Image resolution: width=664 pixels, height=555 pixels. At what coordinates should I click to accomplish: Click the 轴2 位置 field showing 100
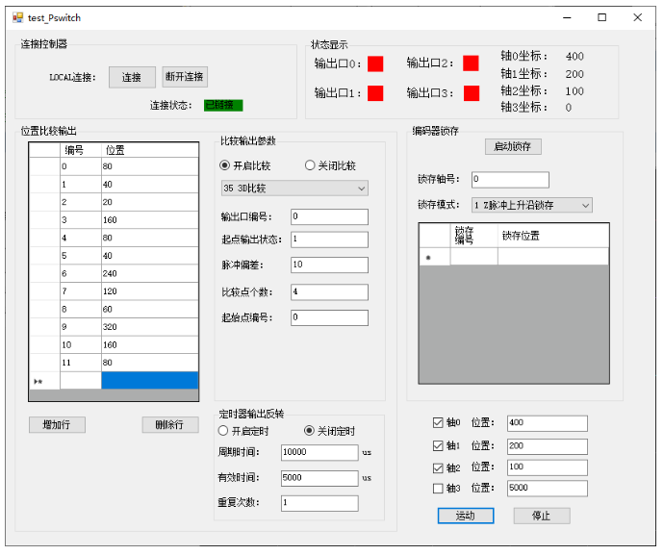pos(548,467)
